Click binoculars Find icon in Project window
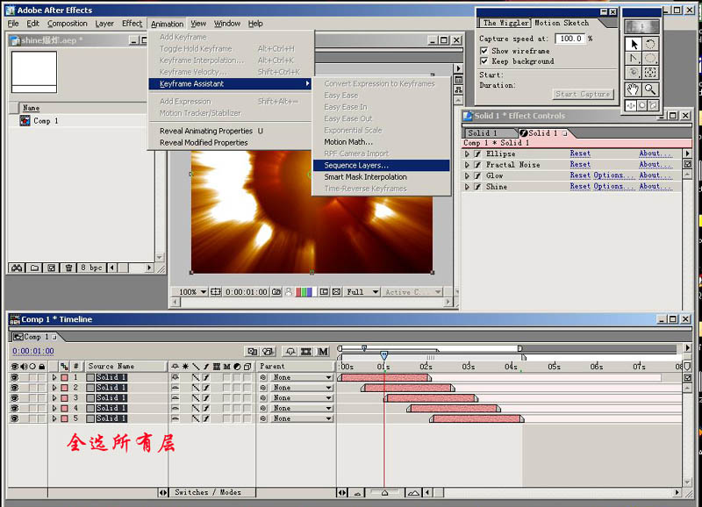The width and height of the screenshot is (702, 507). [17, 268]
